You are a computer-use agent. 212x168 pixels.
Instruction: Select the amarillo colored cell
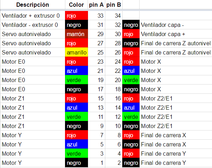(76, 53)
